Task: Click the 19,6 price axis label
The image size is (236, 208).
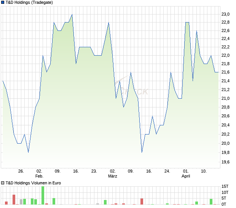Action: click(x=225, y=162)
